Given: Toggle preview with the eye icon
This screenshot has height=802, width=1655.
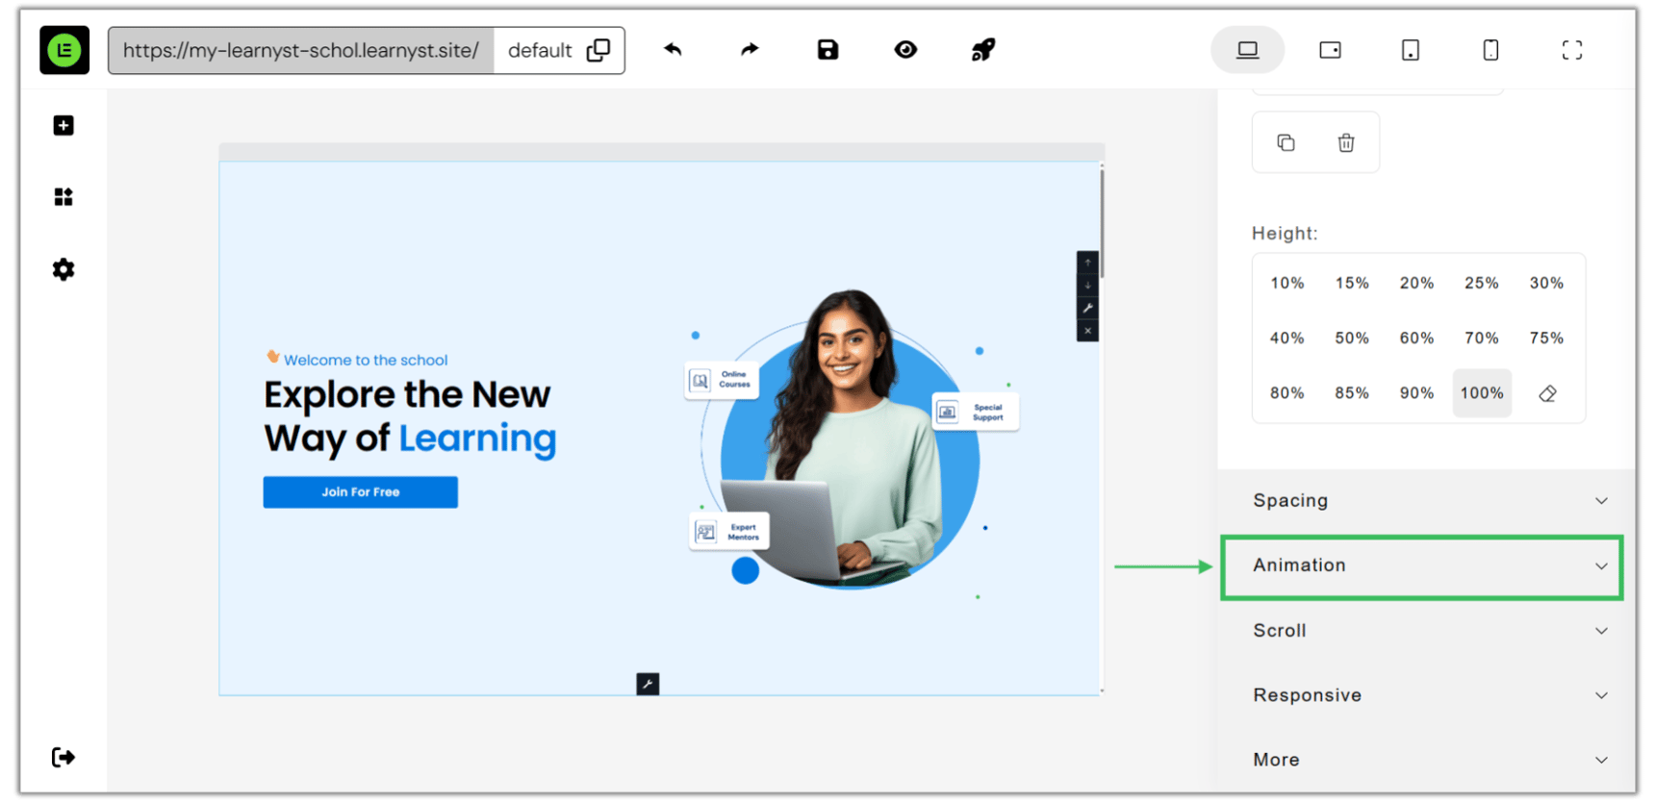Looking at the screenshot, I should (905, 50).
